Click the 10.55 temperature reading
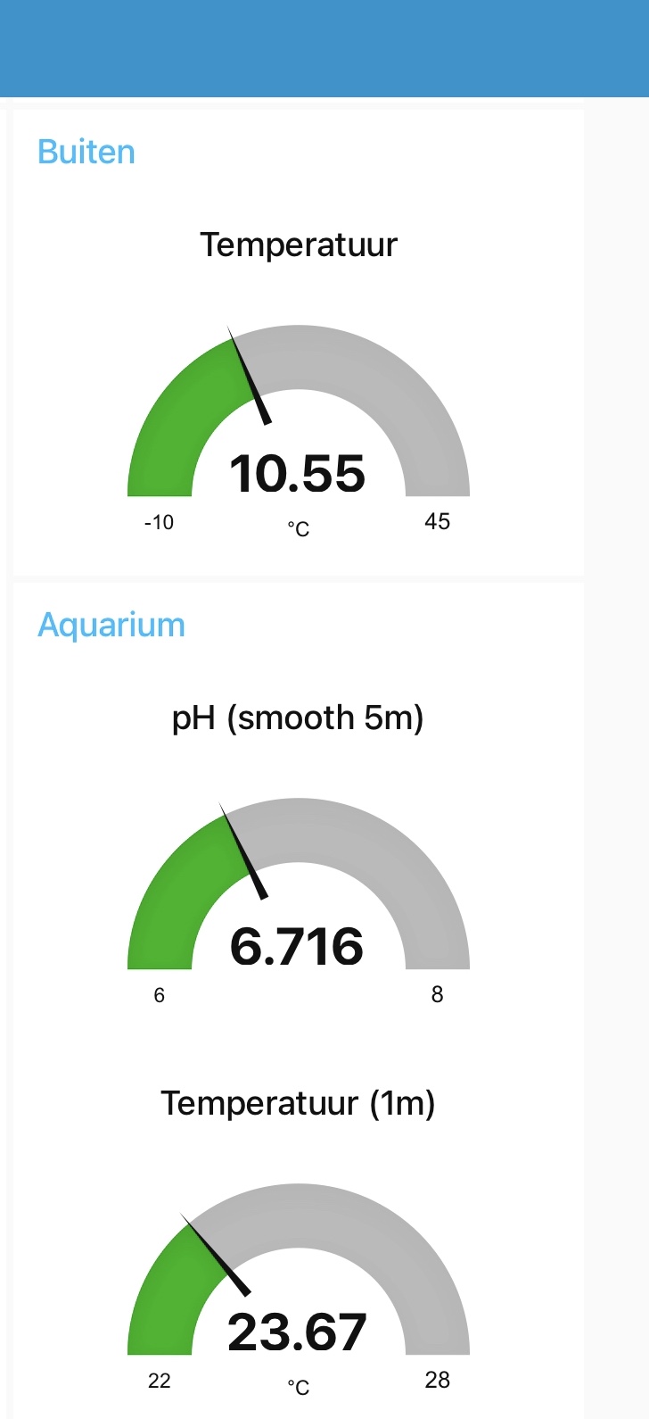Viewport: 649px width, 1419px height. coord(298,474)
